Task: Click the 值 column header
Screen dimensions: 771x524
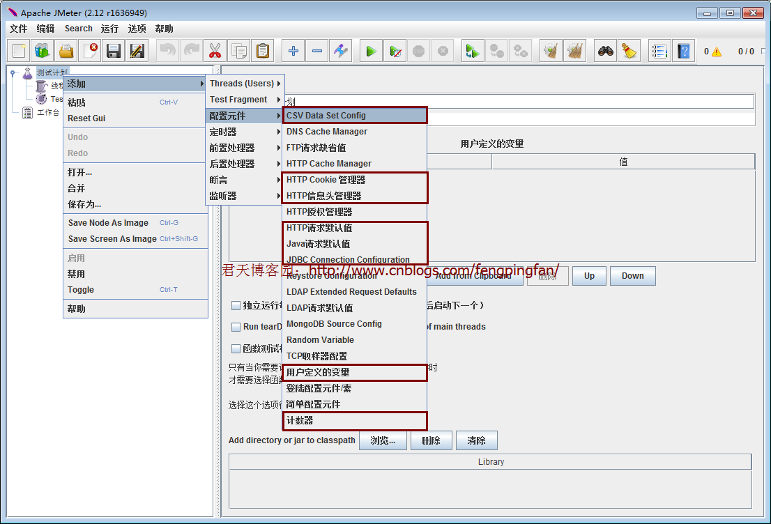Action: click(x=623, y=162)
